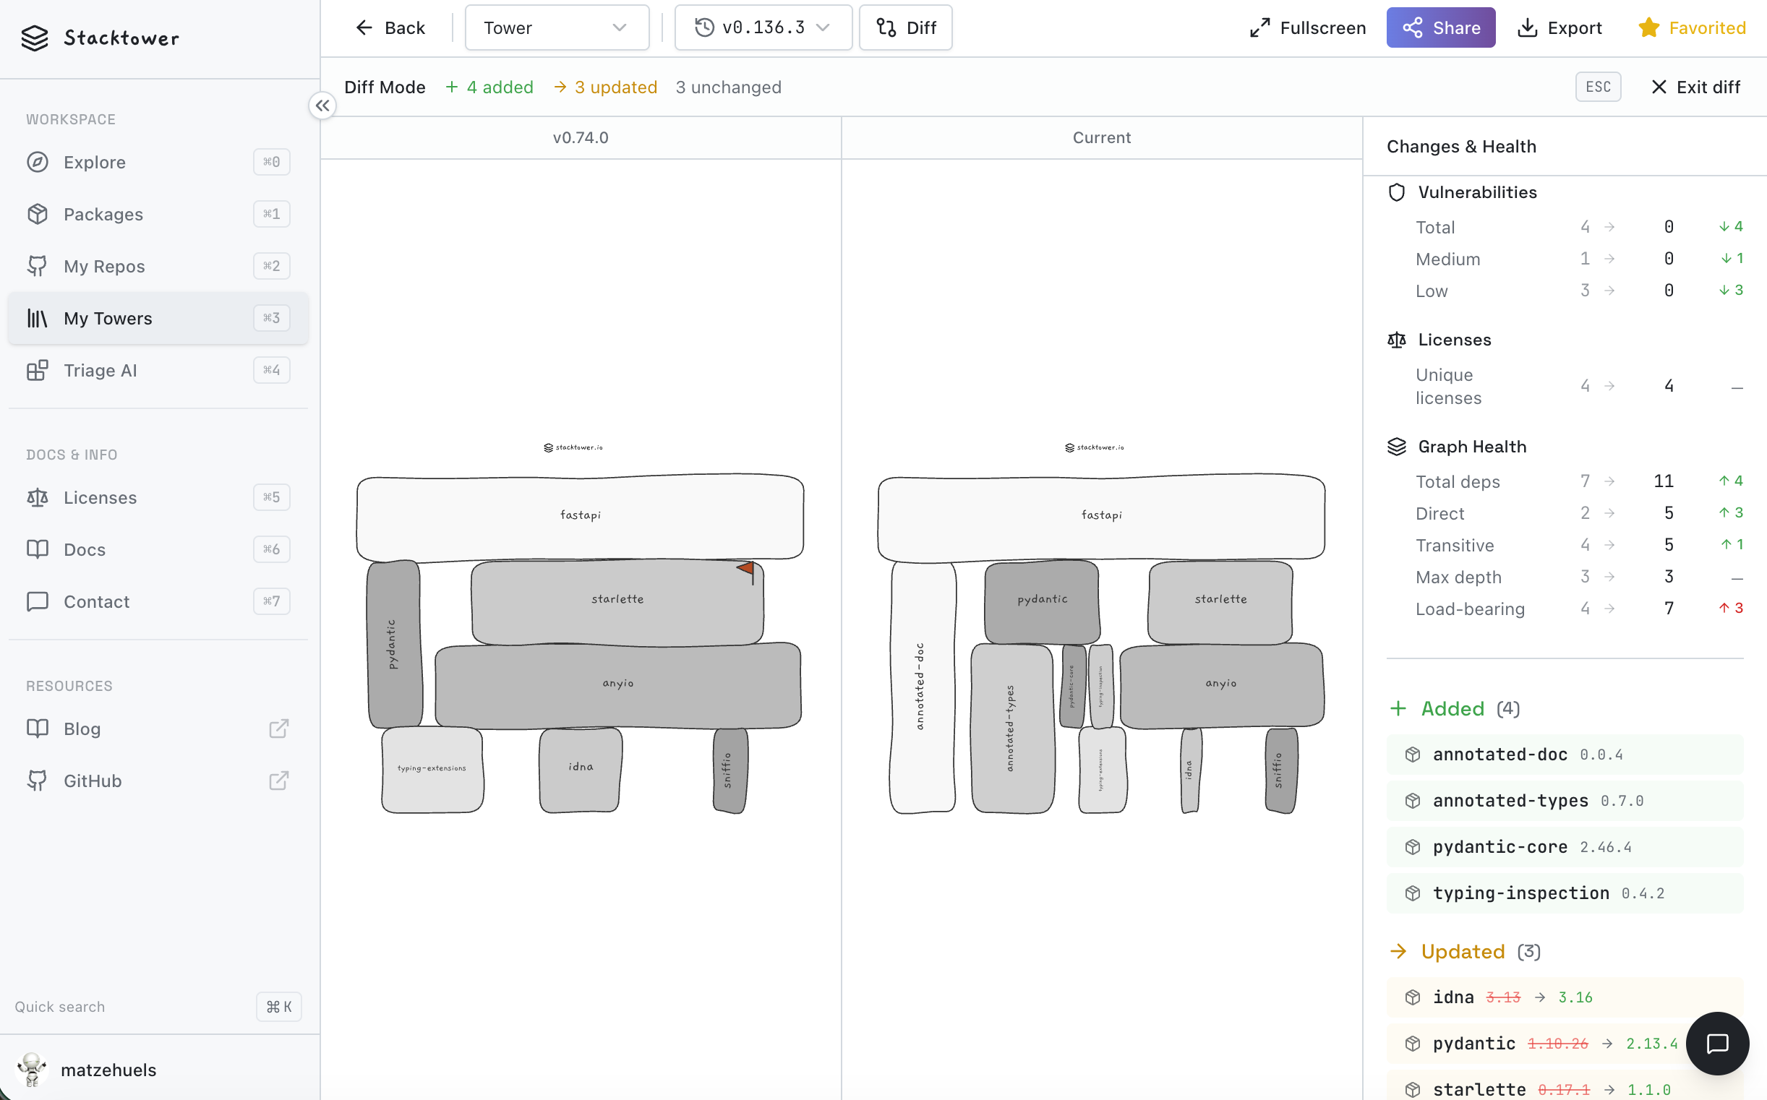Open the Packages menu item
1767x1100 pixels.
[158, 214]
